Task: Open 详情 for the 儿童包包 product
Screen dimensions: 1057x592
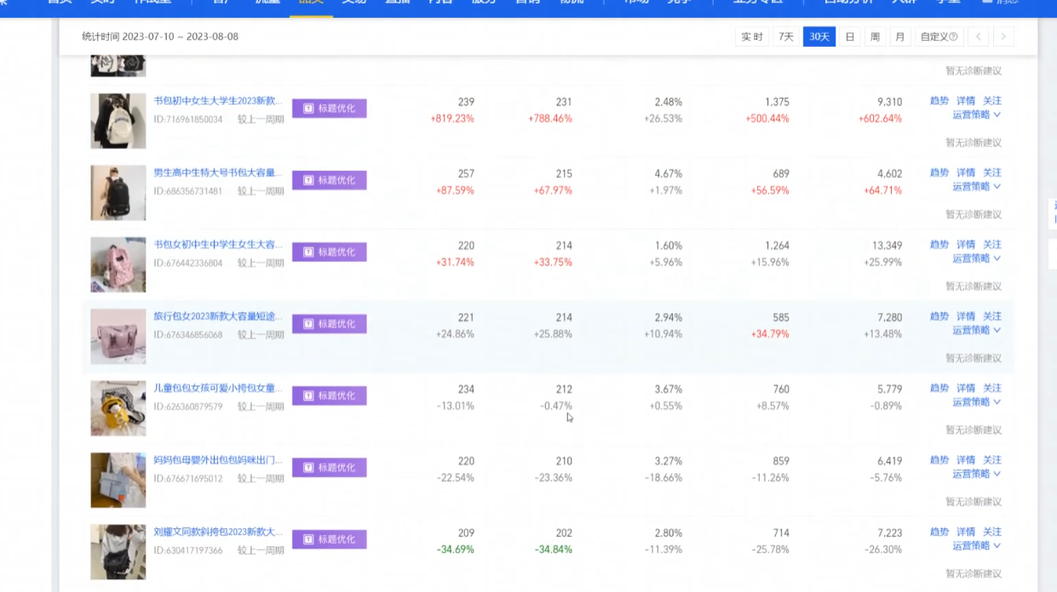Action: 965,388
